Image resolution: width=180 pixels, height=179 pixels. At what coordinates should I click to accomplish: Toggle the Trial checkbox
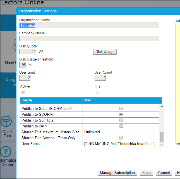[98, 92]
